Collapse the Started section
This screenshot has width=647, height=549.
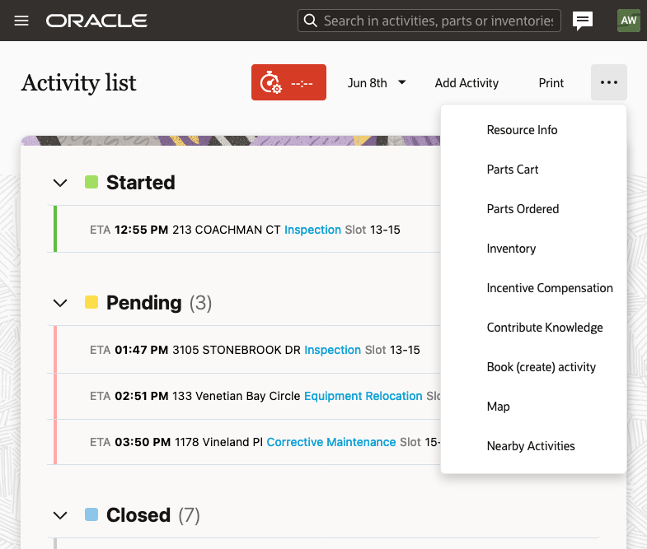pos(60,183)
